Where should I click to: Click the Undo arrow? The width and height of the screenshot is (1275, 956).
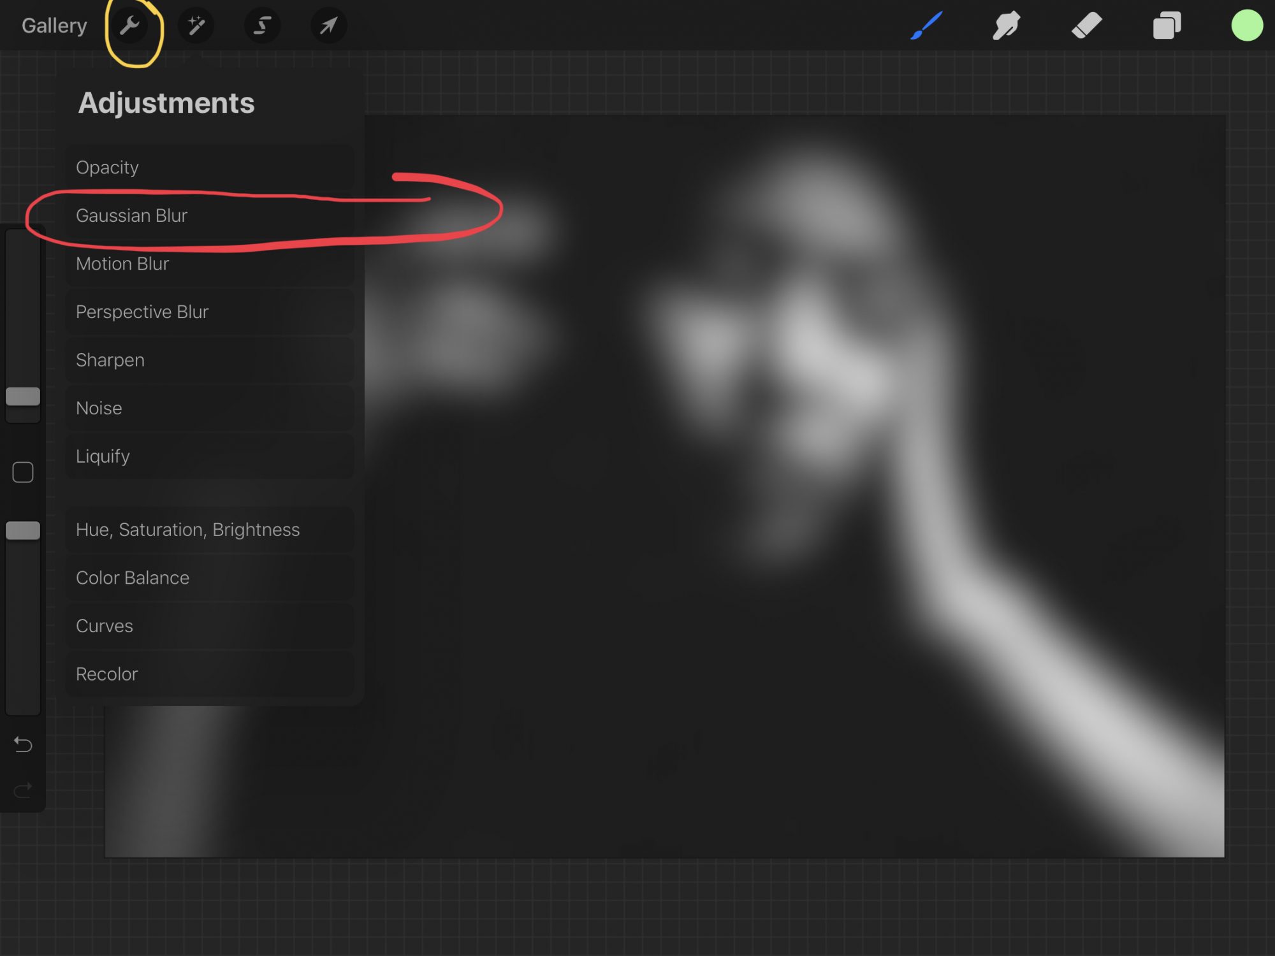(23, 744)
